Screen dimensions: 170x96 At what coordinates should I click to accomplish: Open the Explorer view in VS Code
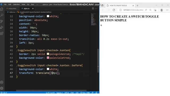tap(2, 9)
